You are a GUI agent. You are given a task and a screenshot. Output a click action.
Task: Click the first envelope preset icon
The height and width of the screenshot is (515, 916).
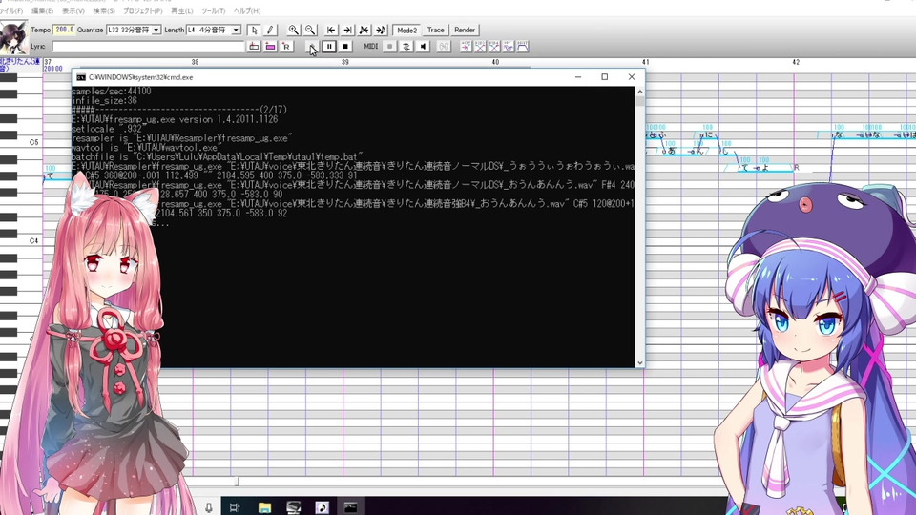[x=466, y=46]
